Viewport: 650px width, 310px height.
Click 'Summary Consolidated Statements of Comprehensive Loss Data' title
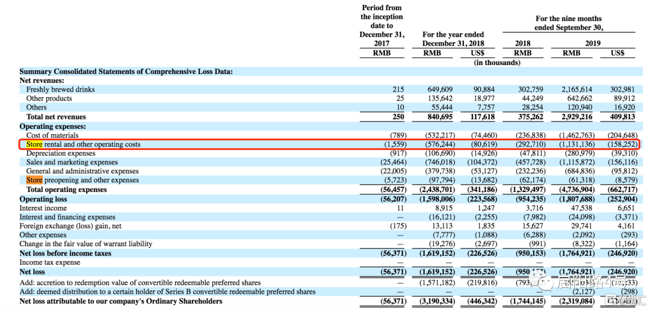click(x=126, y=72)
